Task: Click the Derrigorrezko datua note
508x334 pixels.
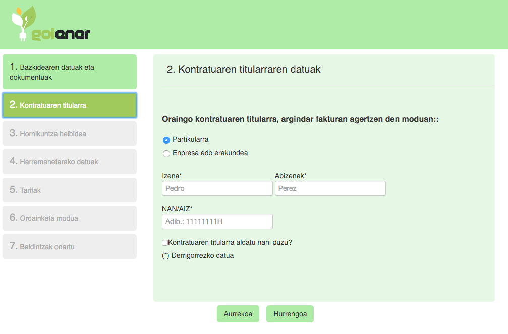Action: point(198,256)
